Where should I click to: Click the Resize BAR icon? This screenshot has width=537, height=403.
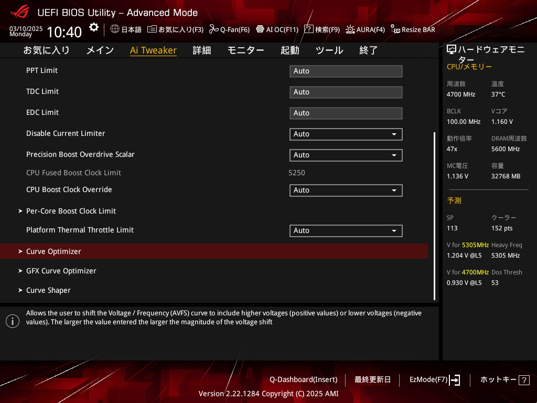[x=395, y=29]
